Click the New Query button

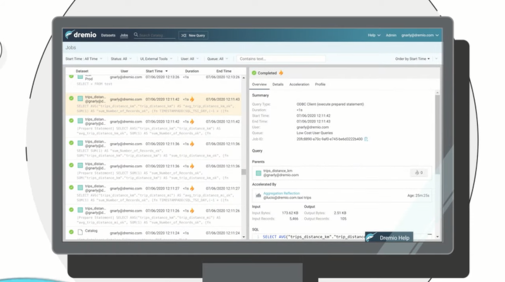click(x=193, y=35)
